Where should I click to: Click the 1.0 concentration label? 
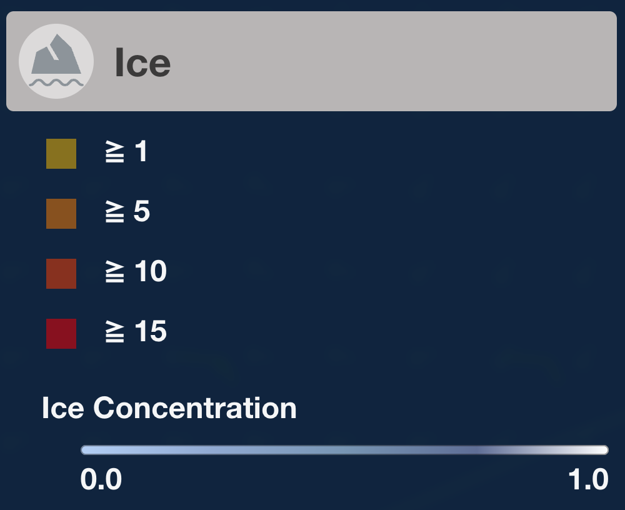[587, 480]
